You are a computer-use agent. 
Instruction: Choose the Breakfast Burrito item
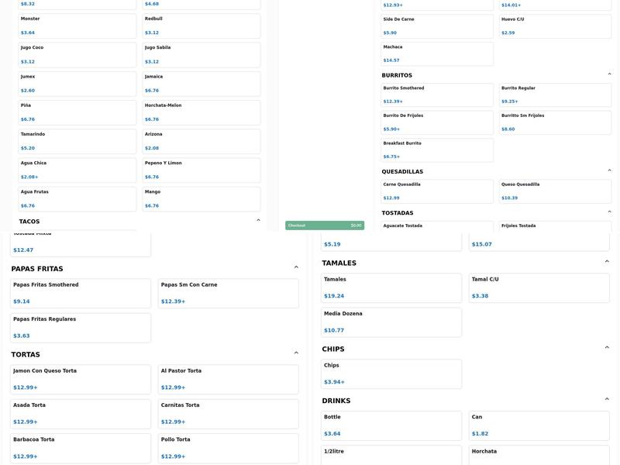pyautogui.click(x=437, y=150)
